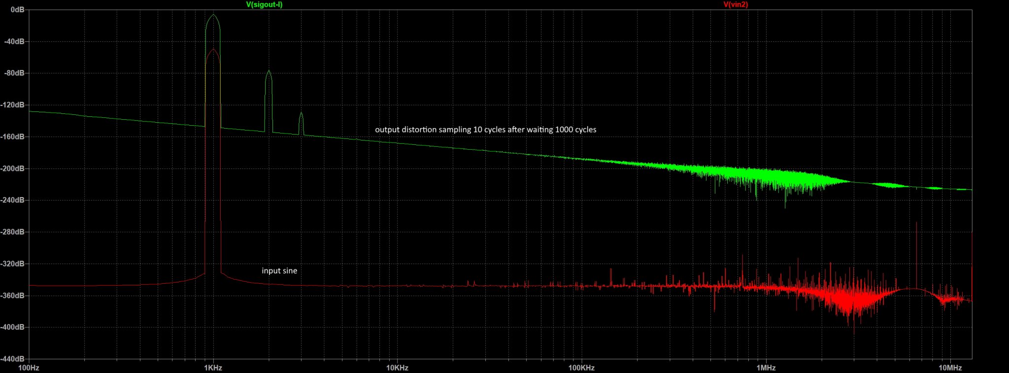
Task: Click the 1KHz x-axis label
Action: coord(213,368)
